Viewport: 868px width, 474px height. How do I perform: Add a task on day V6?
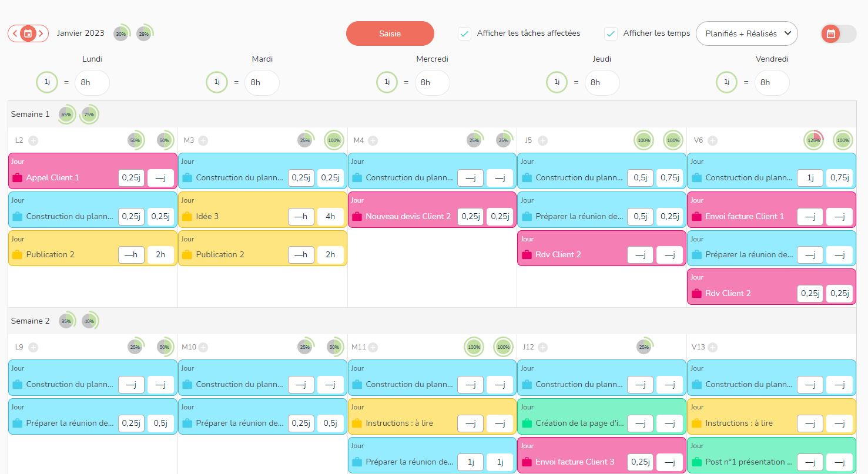(713, 140)
